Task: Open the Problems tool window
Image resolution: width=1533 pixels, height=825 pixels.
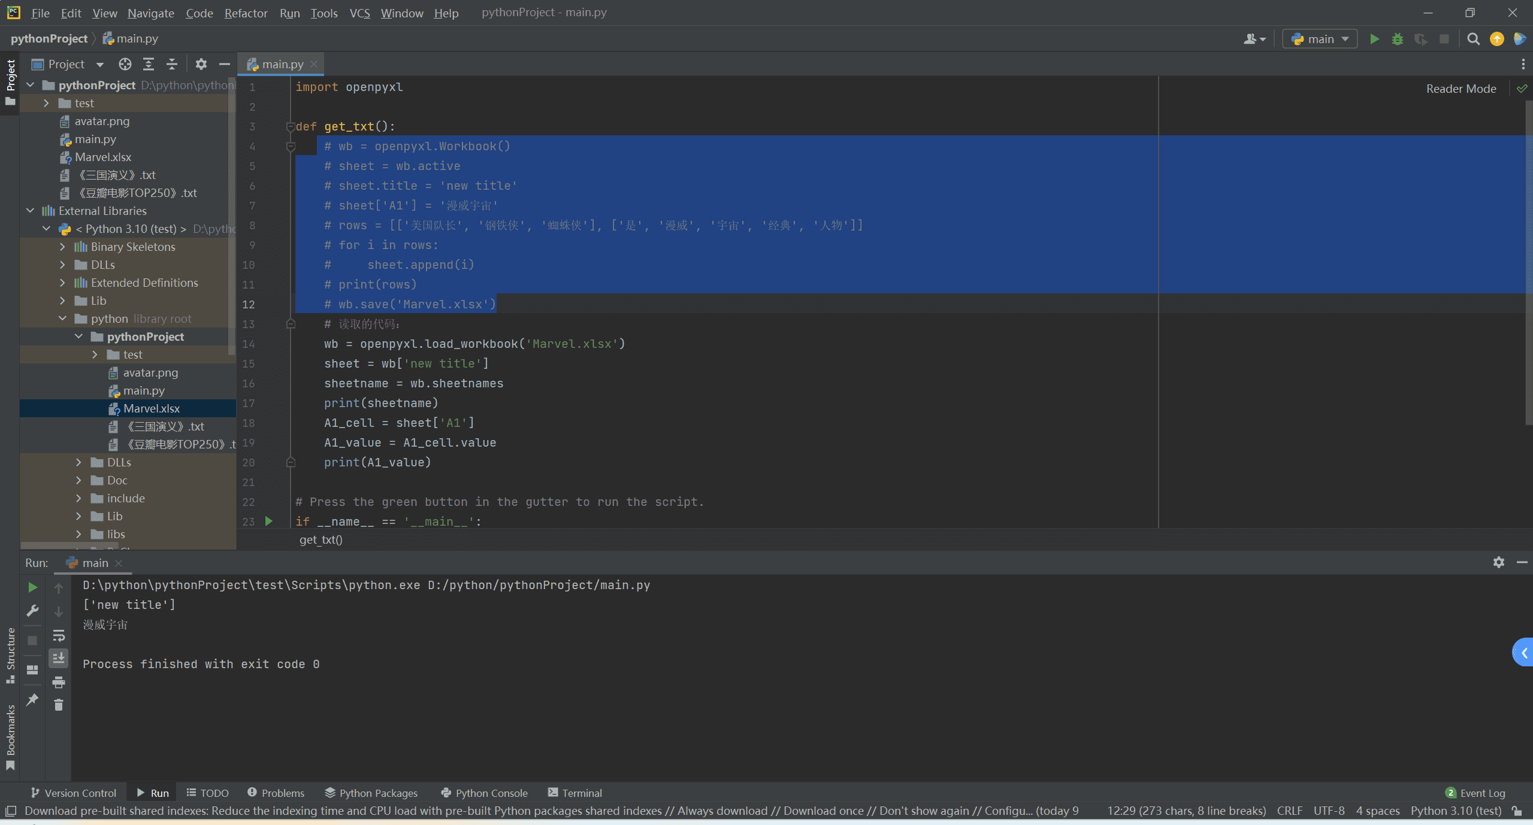Action: click(276, 793)
